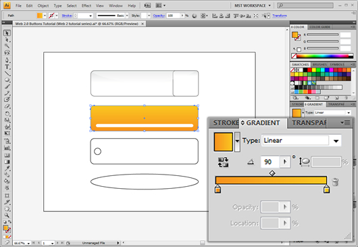Switch to the BRUSHES tab
This screenshot has height=247, width=358.
click(x=319, y=64)
